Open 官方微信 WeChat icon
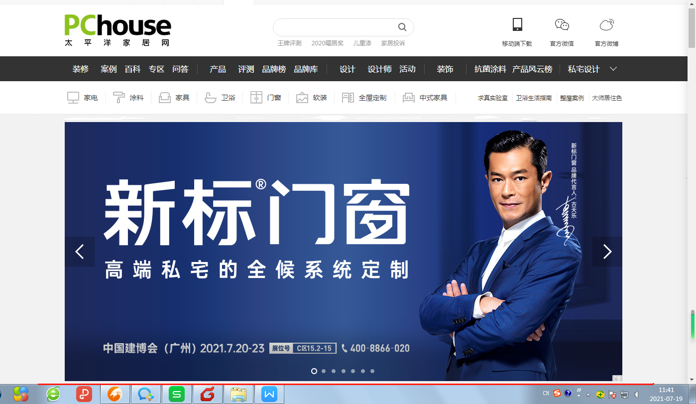This screenshot has height=404, width=696. coord(562,24)
